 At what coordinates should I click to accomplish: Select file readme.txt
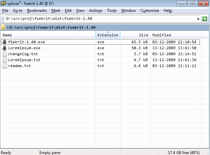[20, 66]
